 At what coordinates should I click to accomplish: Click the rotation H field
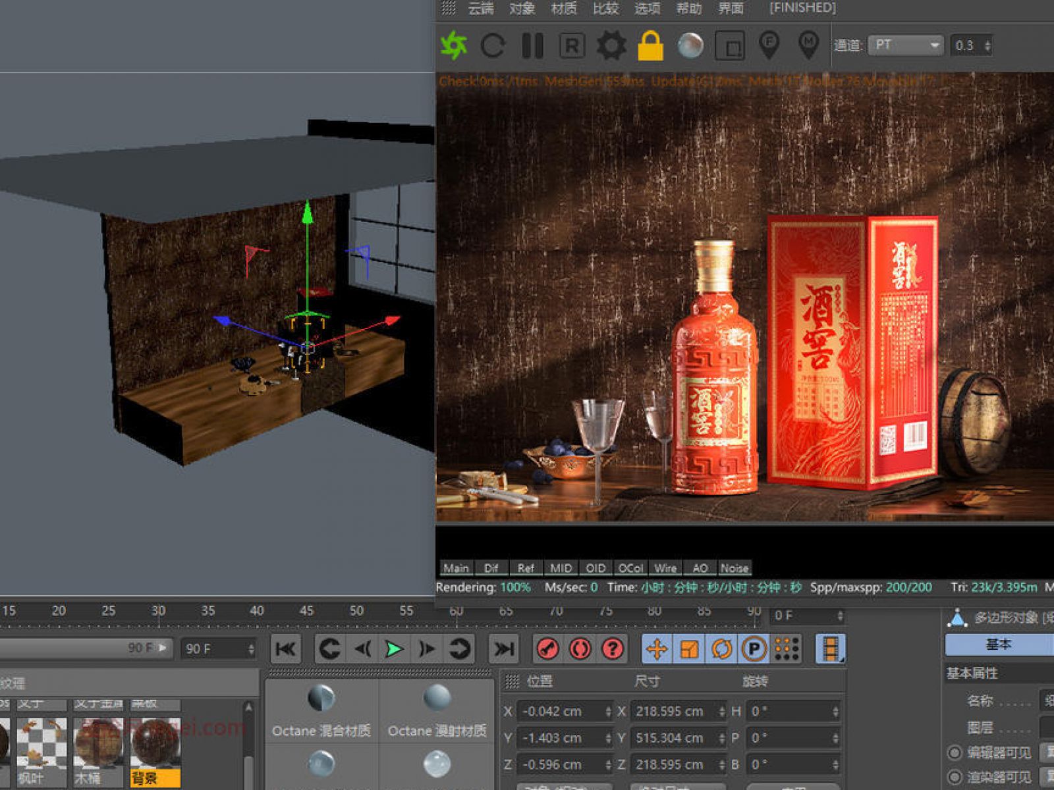pyautogui.click(x=793, y=711)
